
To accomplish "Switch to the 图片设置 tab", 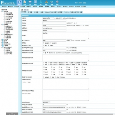I will tap(79, 12).
